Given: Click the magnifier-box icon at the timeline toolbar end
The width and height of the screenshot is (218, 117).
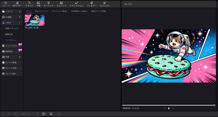Looking at the screenshot, I should (59, 114).
